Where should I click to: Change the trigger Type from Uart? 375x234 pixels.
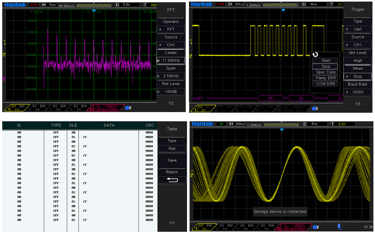[x=358, y=29]
